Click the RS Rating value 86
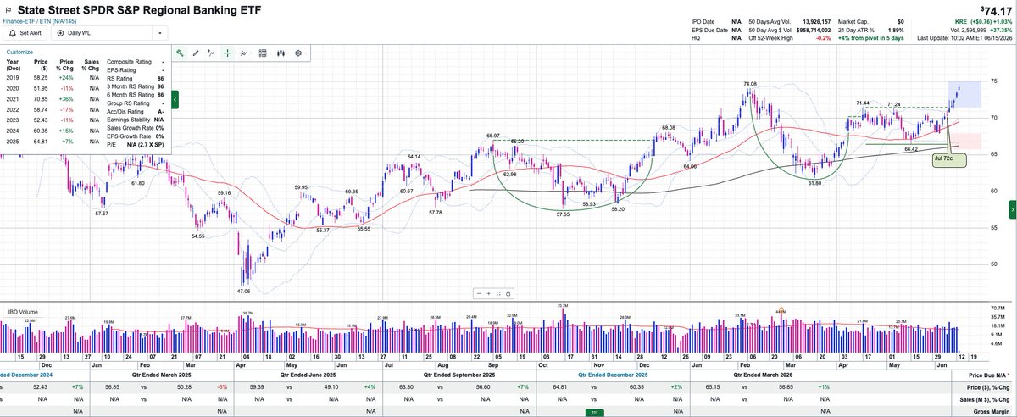Viewport: 1017px width, 417px height. click(160, 79)
